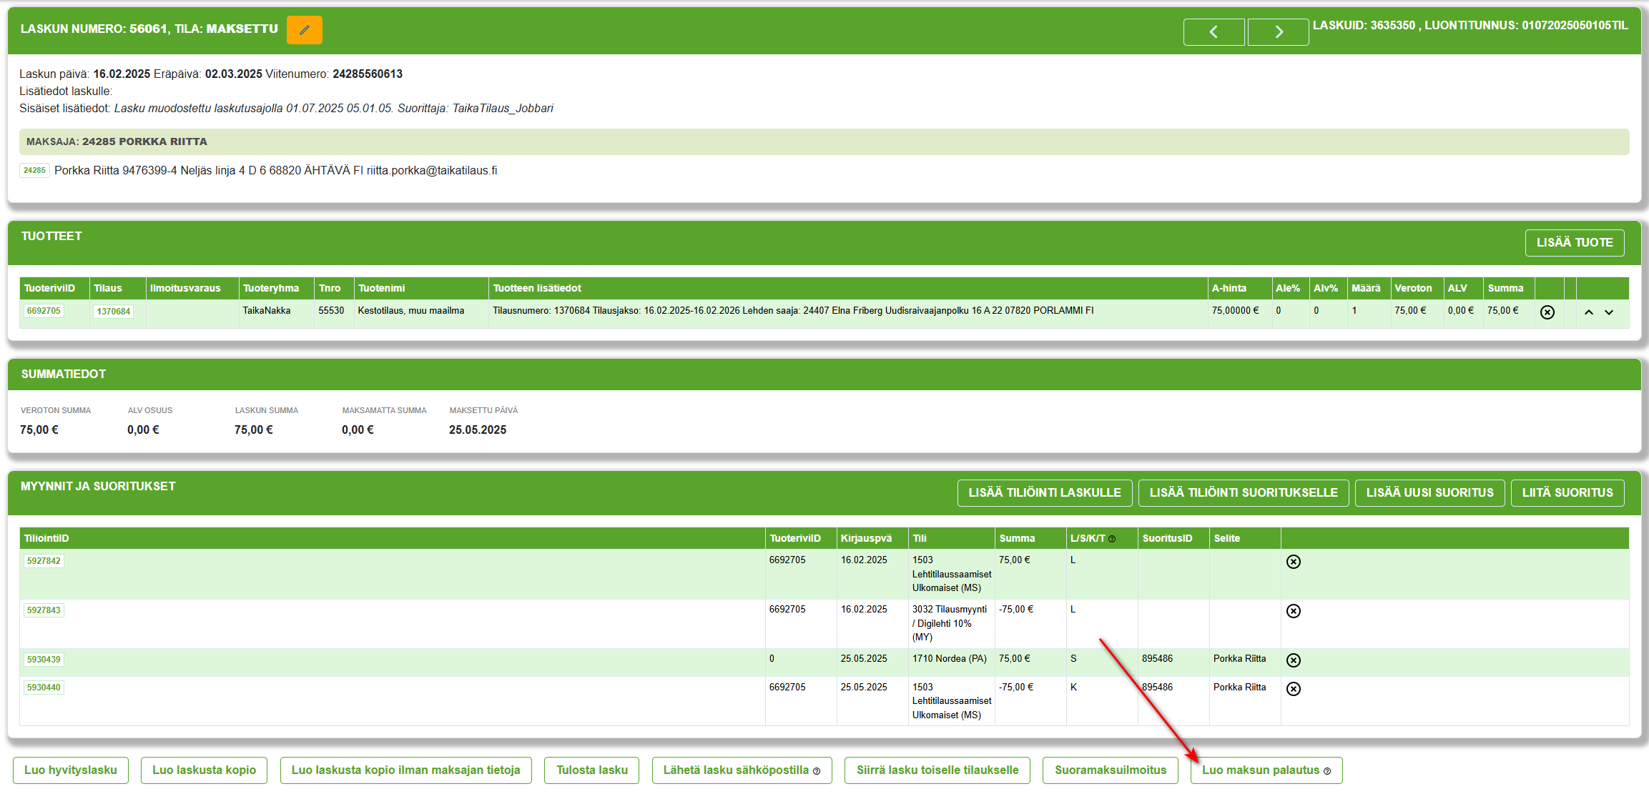The image size is (1649, 794).
Task: Click Lisää tiliöinti laskulle button
Action: [x=1044, y=492]
